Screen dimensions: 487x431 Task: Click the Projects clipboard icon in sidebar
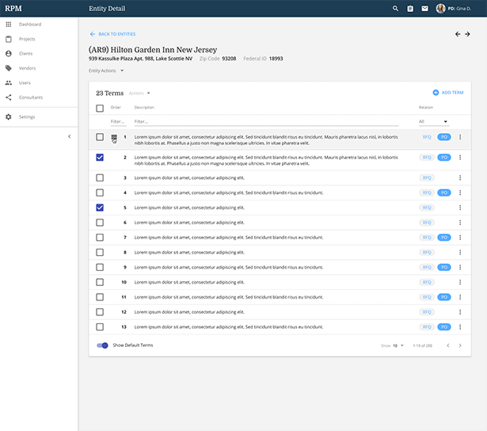9,39
